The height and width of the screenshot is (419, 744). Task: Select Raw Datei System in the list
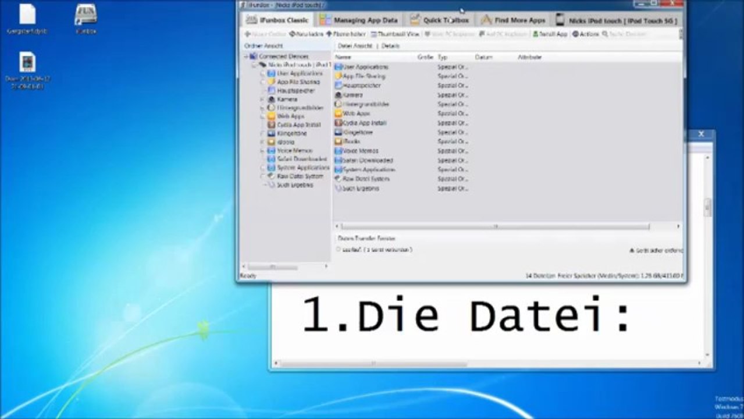(362, 179)
